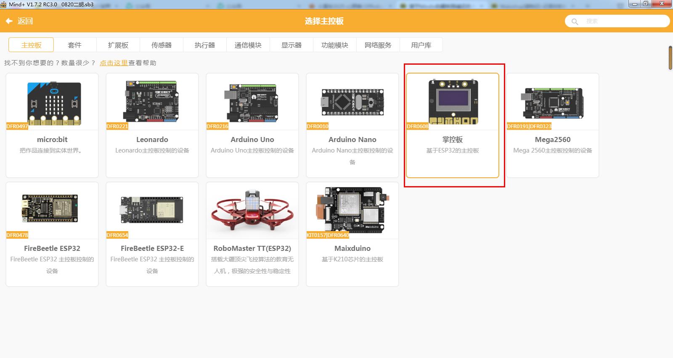This screenshot has width=673, height=358.
Task: Click the FireBeetle ESP32 title text
Action: click(52, 248)
